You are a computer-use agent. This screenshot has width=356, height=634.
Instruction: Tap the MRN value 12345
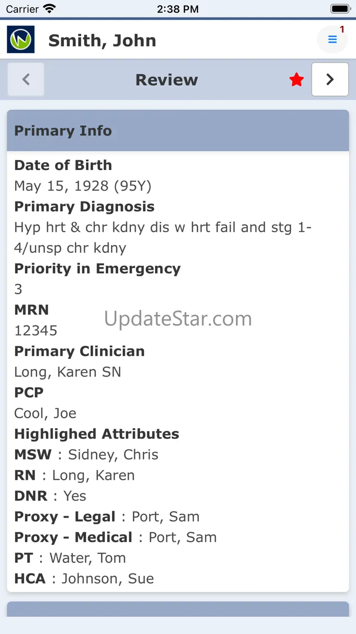(x=36, y=330)
